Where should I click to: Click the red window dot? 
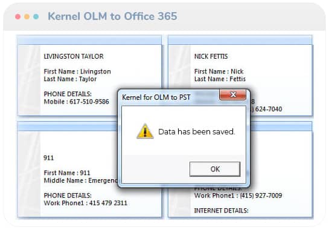click(18, 16)
